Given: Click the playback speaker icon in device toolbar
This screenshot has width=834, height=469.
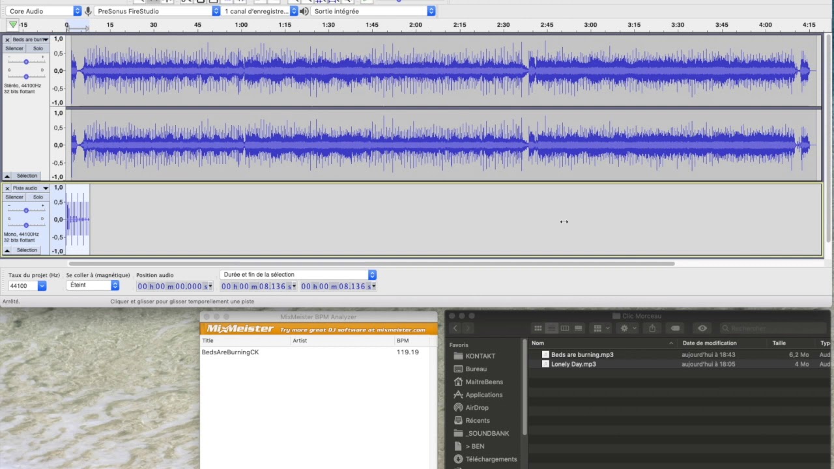Looking at the screenshot, I should [304, 11].
